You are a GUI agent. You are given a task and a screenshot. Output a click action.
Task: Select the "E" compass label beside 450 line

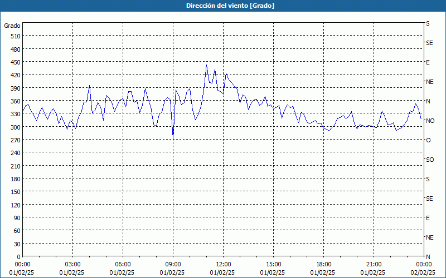click(428, 62)
